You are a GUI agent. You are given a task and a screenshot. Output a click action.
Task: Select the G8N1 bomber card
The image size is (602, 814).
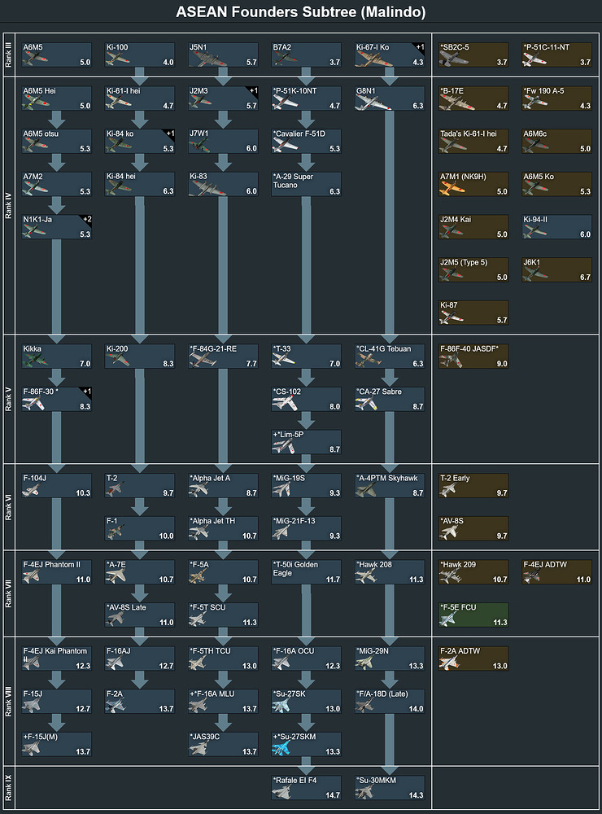390,98
